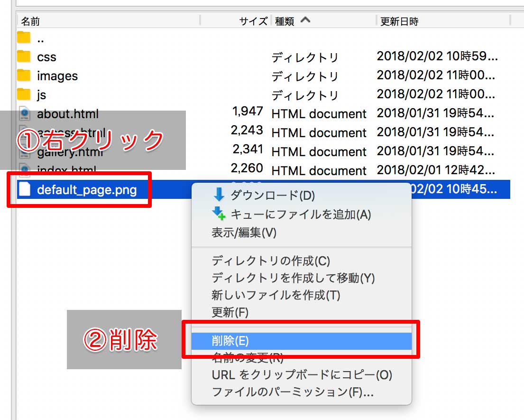Click the ディレクトリ type cell for js
Screen dimensions: 524x420
305,96
